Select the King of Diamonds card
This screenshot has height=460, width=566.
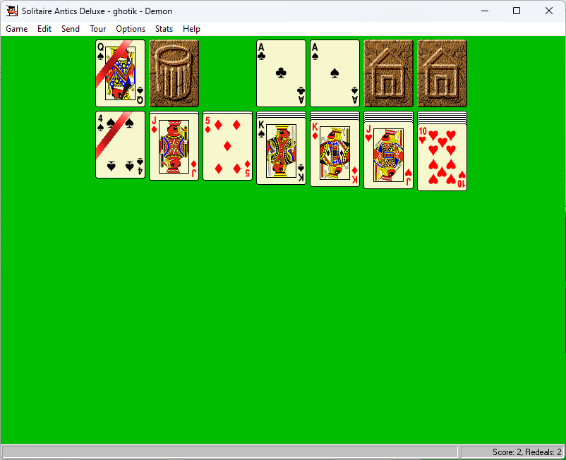[335, 153]
